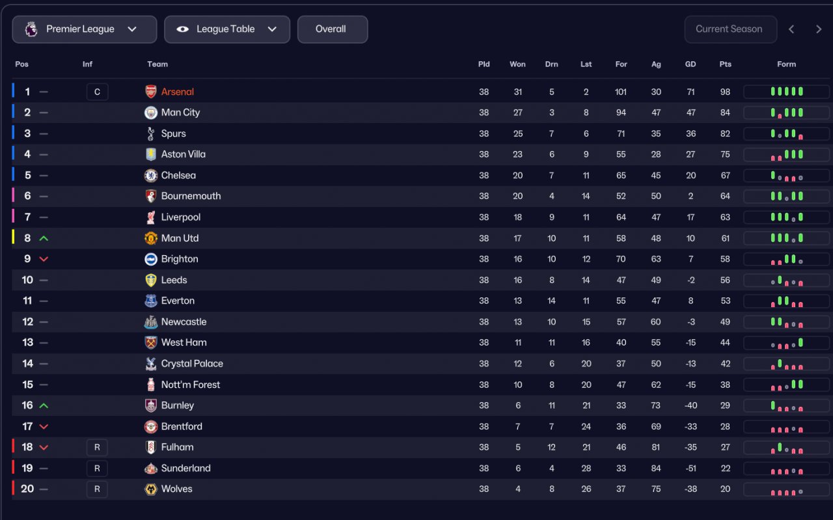Image resolution: width=833 pixels, height=520 pixels.
Task: Open the Premier League competition dropdown
Action: coord(85,29)
